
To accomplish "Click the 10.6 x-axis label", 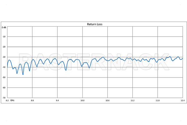I will [x=108, y=101].
